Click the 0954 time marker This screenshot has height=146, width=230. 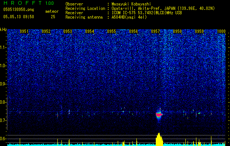(x=90, y=31)
